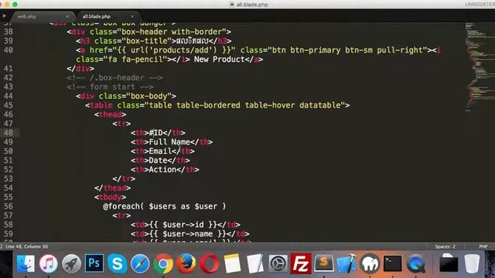Image resolution: width=495 pixels, height=278 pixels.
Task: Open the Spaces: 2 indentation menu
Action: point(445,246)
